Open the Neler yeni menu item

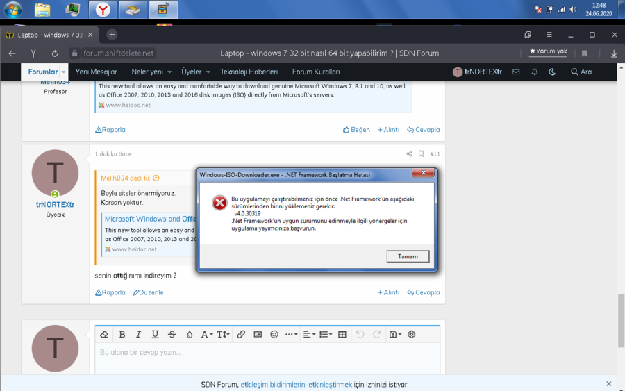pyautogui.click(x=147, y=72)
